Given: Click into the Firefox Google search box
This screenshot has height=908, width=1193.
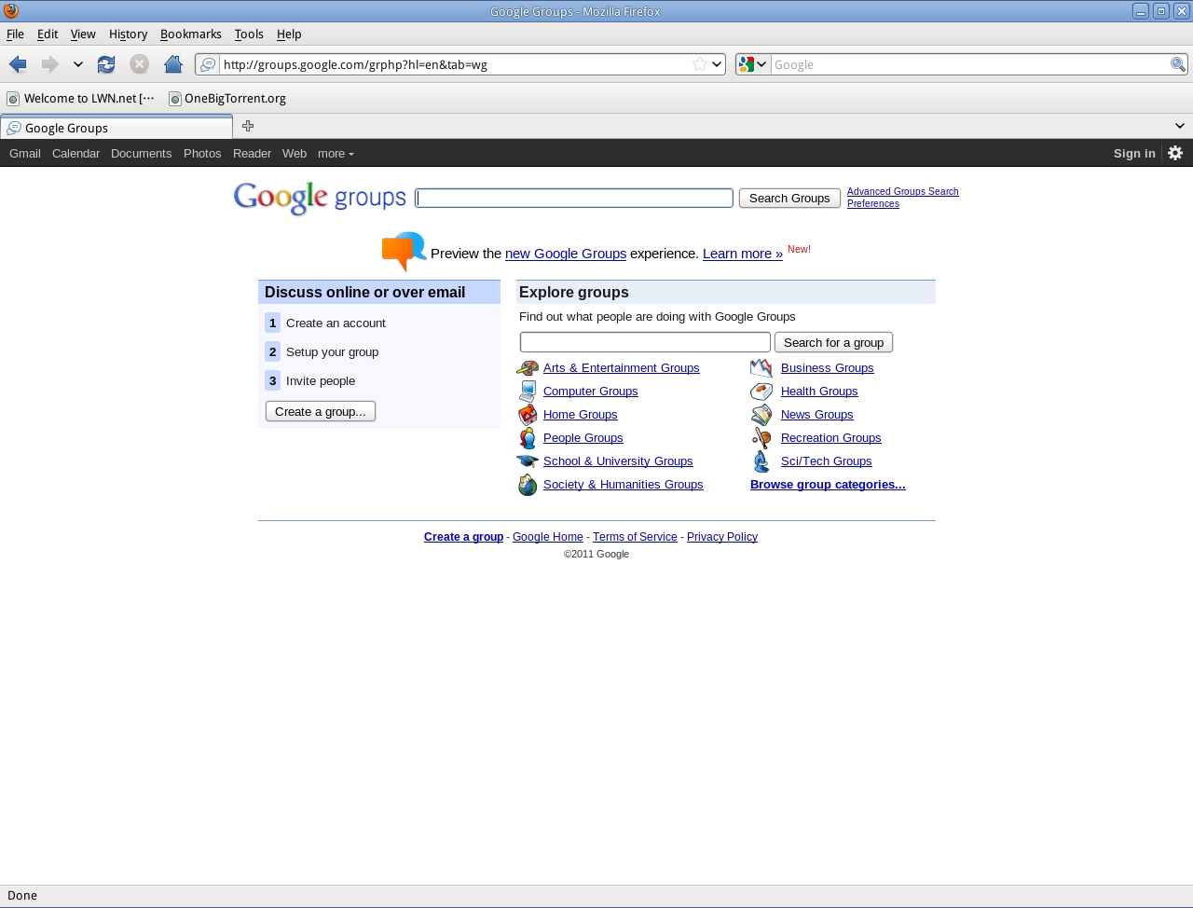Looking at the screenshot, I should [969, 64].
